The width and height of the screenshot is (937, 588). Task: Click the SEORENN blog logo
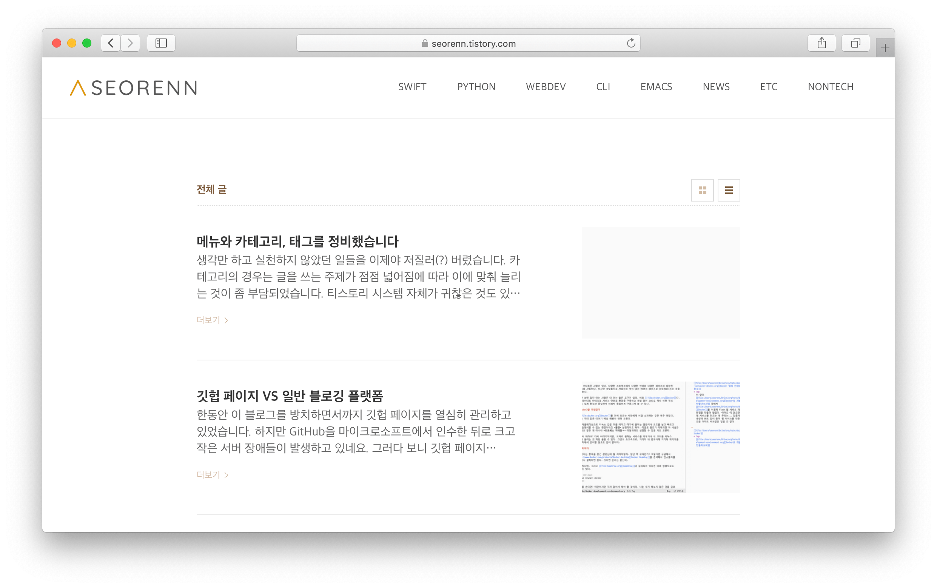[x=133, y=88]
